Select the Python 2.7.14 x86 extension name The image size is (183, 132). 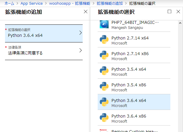click(130, 54)
